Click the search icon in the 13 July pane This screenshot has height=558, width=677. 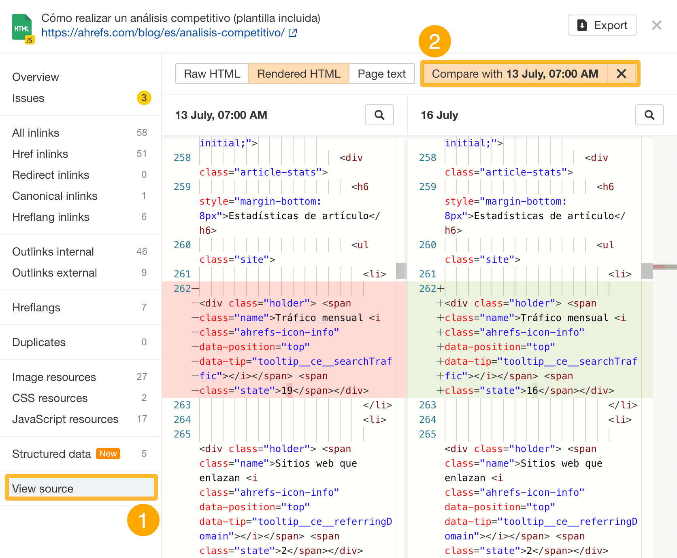[x=379, y=115]
